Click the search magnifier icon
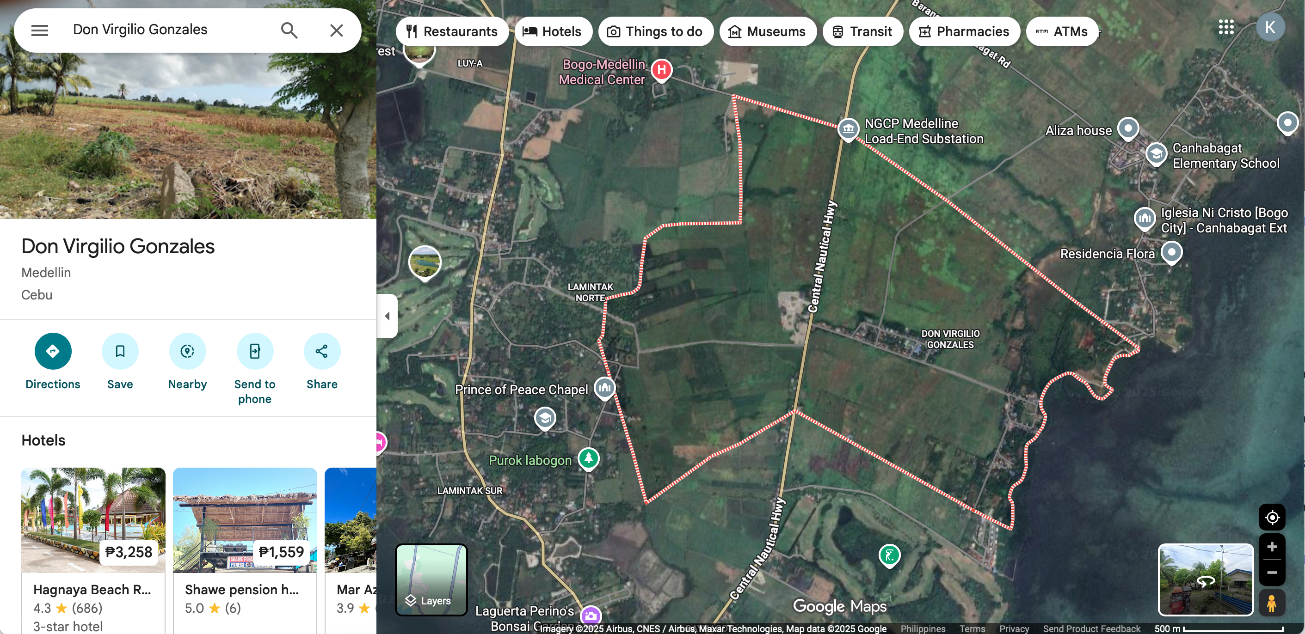Image resolution: width=1305 pixels, height=634 pixels. pyautogui.click(x=289, y=30)
